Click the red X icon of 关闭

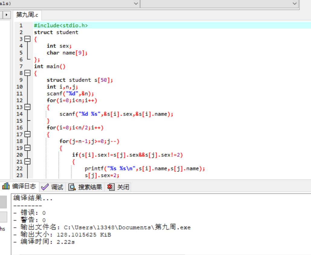tap(111, 187)
